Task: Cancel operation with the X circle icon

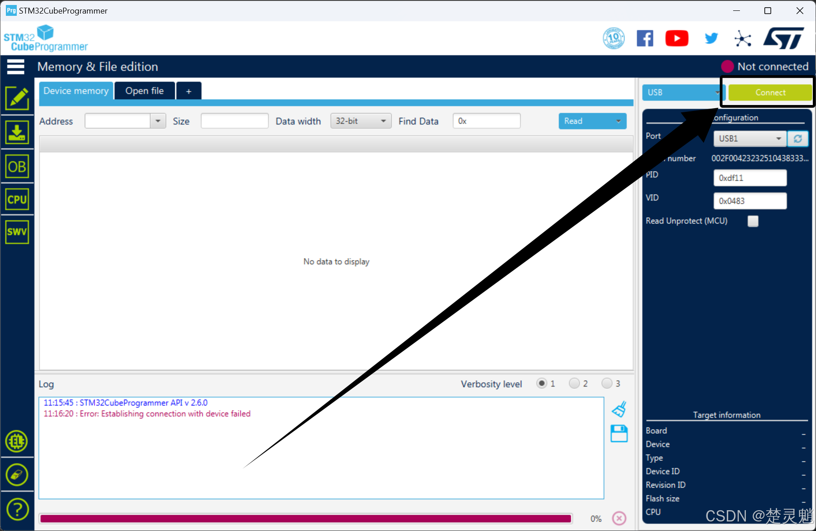Action: click(x=619, y=518)
